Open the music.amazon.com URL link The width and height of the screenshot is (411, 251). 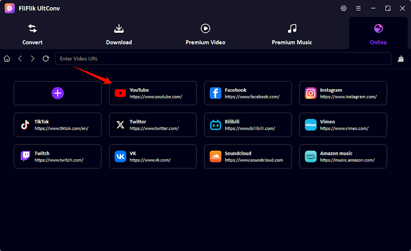click(x=347, y=160)
